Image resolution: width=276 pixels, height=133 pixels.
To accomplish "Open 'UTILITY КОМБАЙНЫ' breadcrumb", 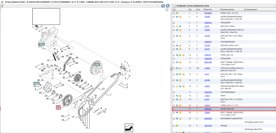I will 62,2.
